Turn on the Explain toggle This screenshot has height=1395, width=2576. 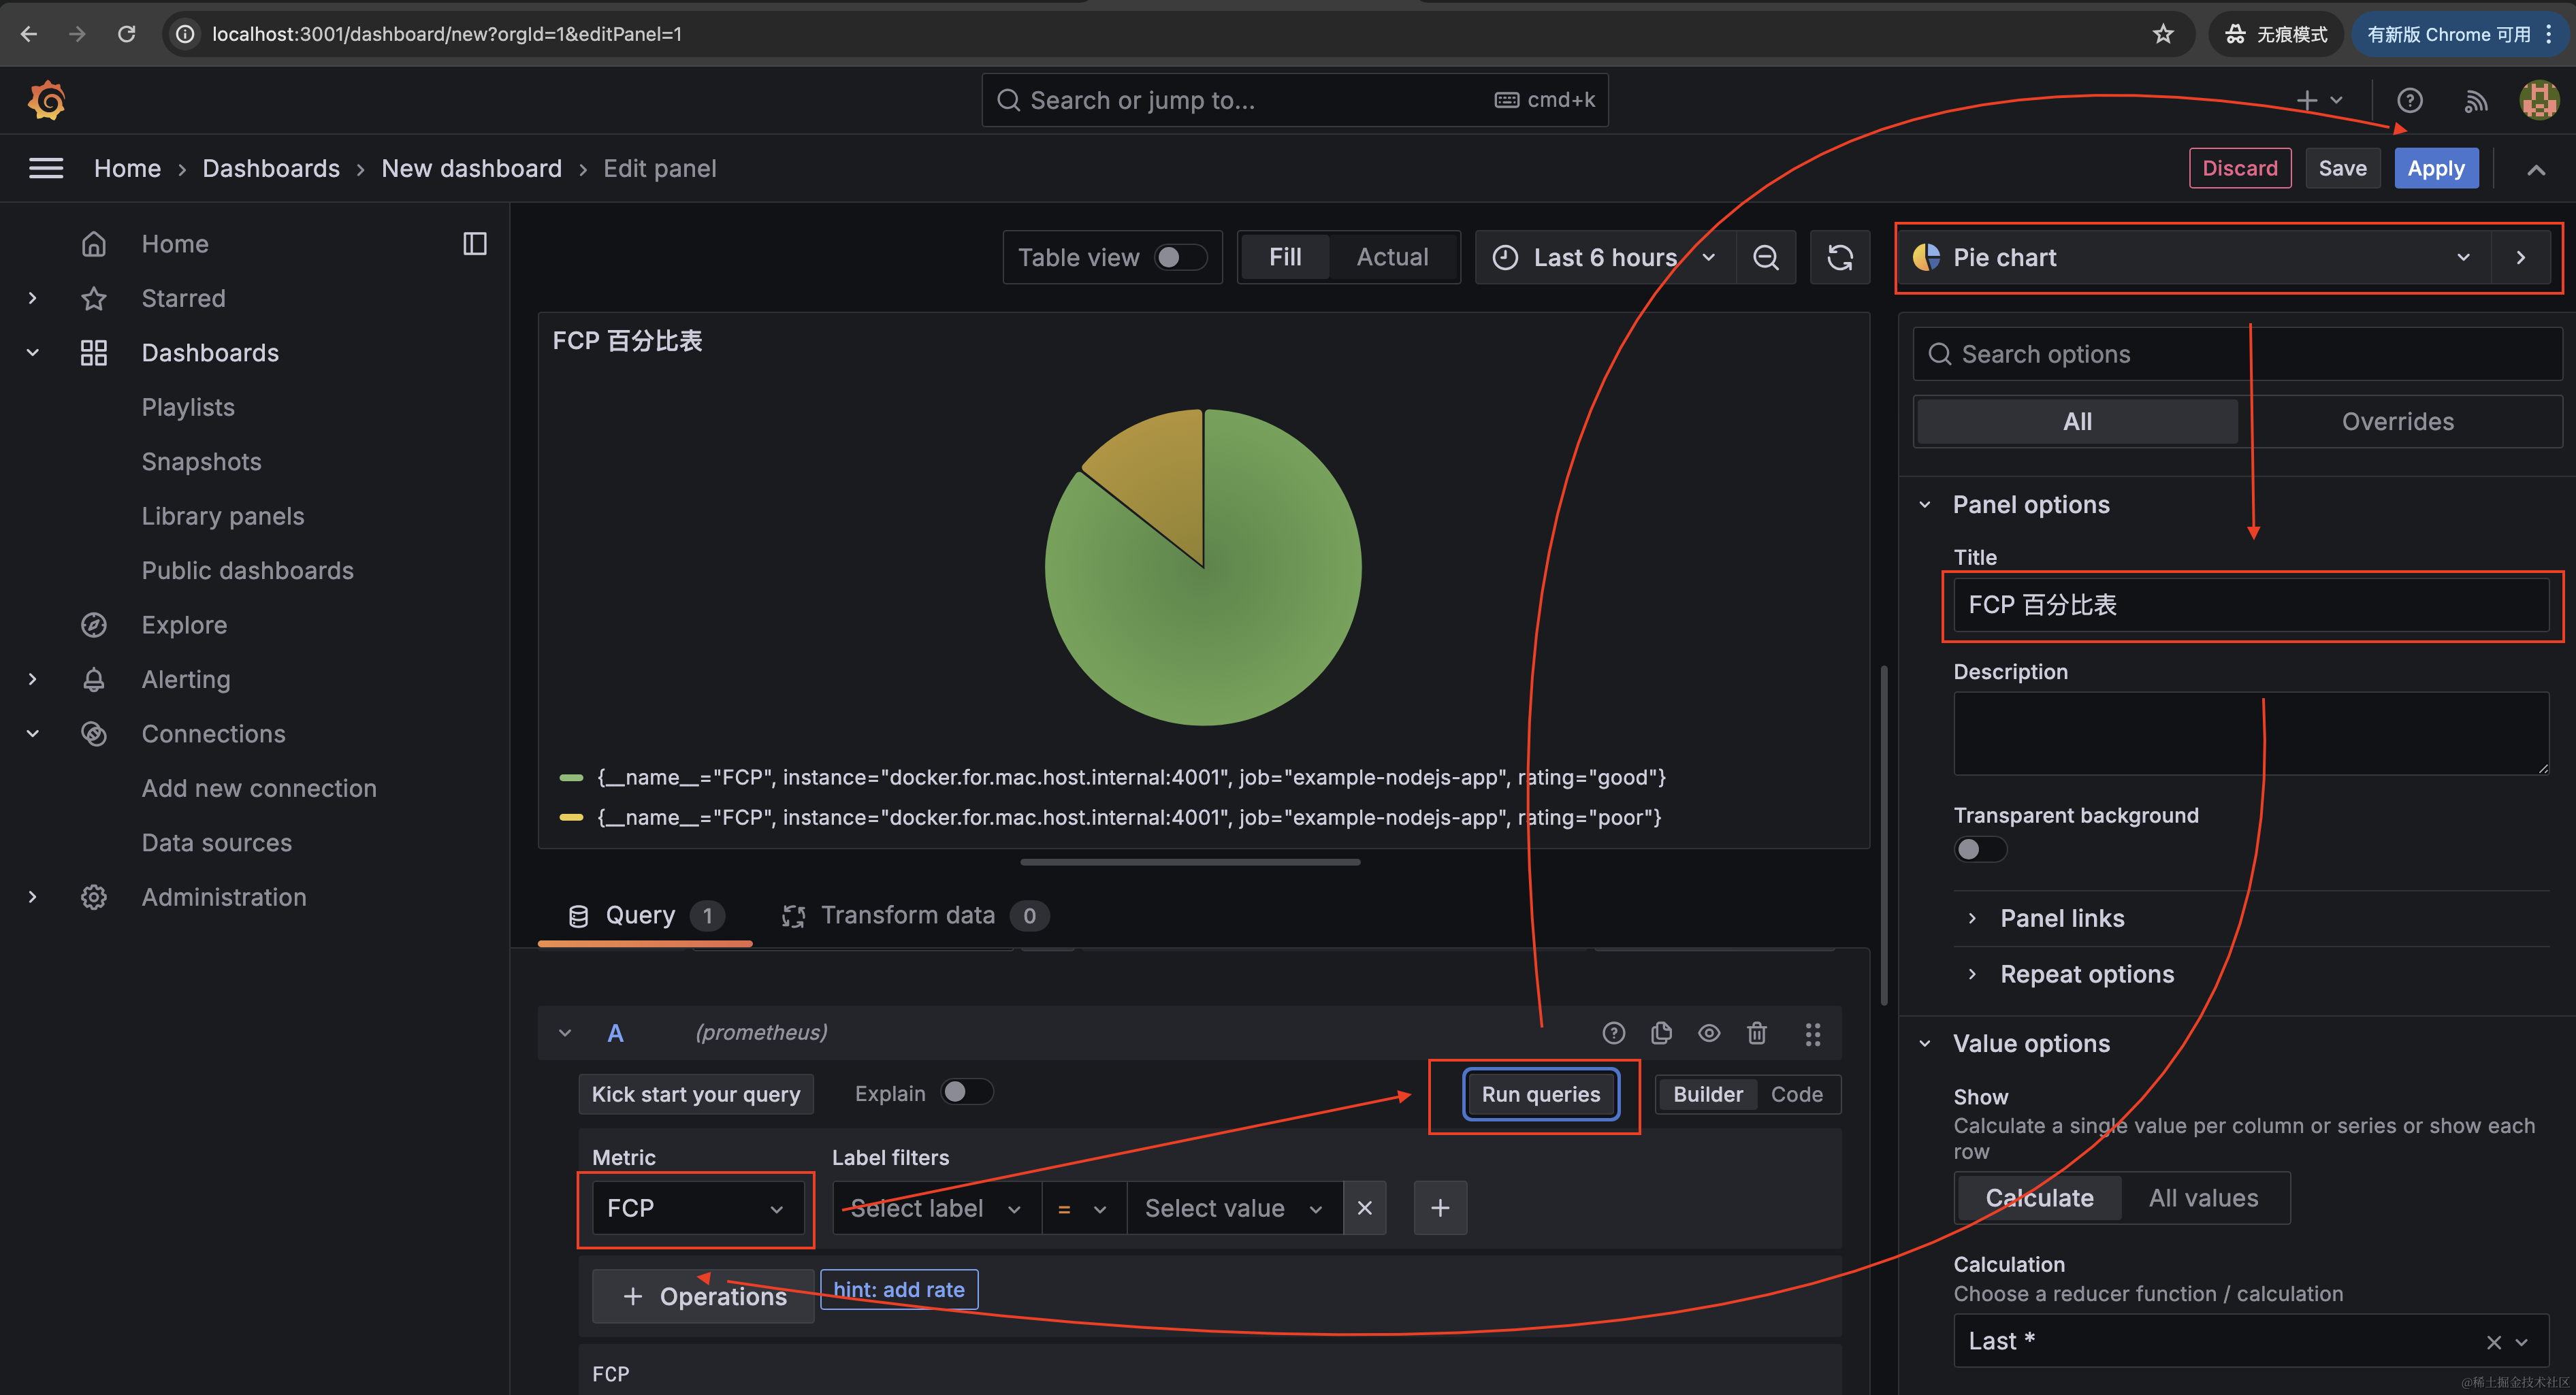point(966,1092)
